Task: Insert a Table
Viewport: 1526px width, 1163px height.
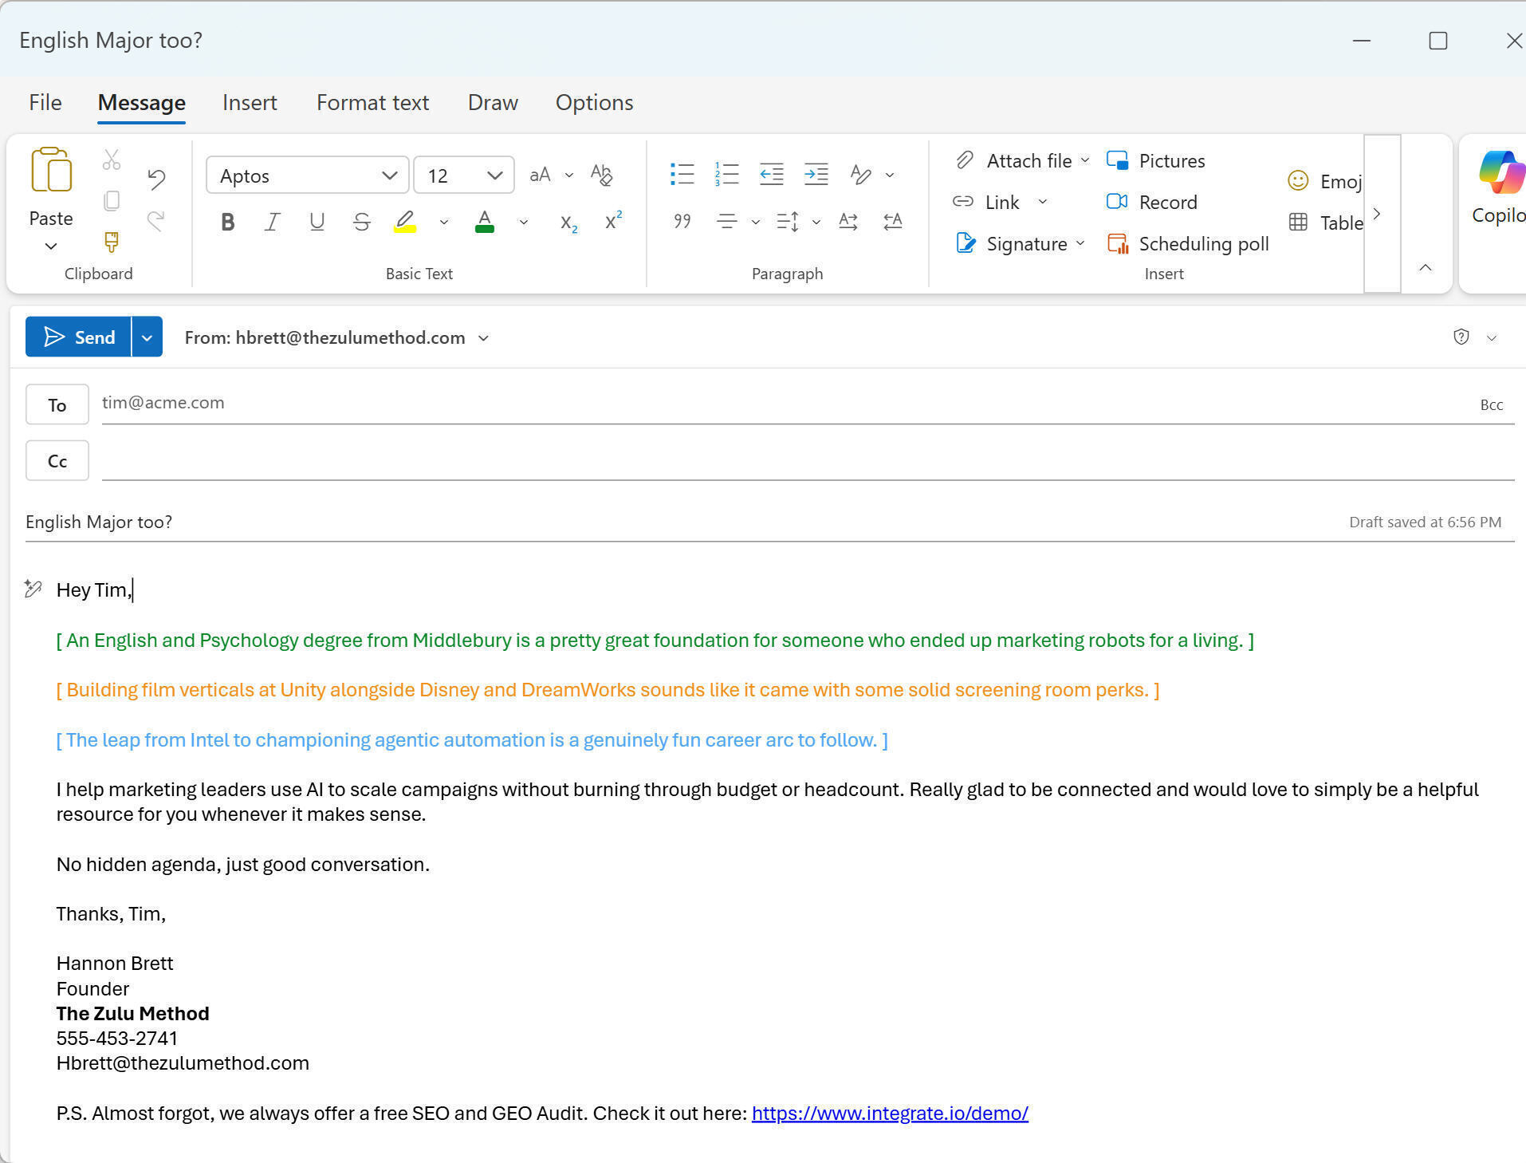Action: click(x=1326, y=223)
